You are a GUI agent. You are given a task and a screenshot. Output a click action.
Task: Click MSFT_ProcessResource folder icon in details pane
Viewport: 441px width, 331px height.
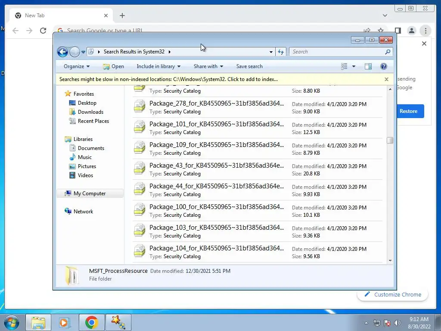(72, 275)
